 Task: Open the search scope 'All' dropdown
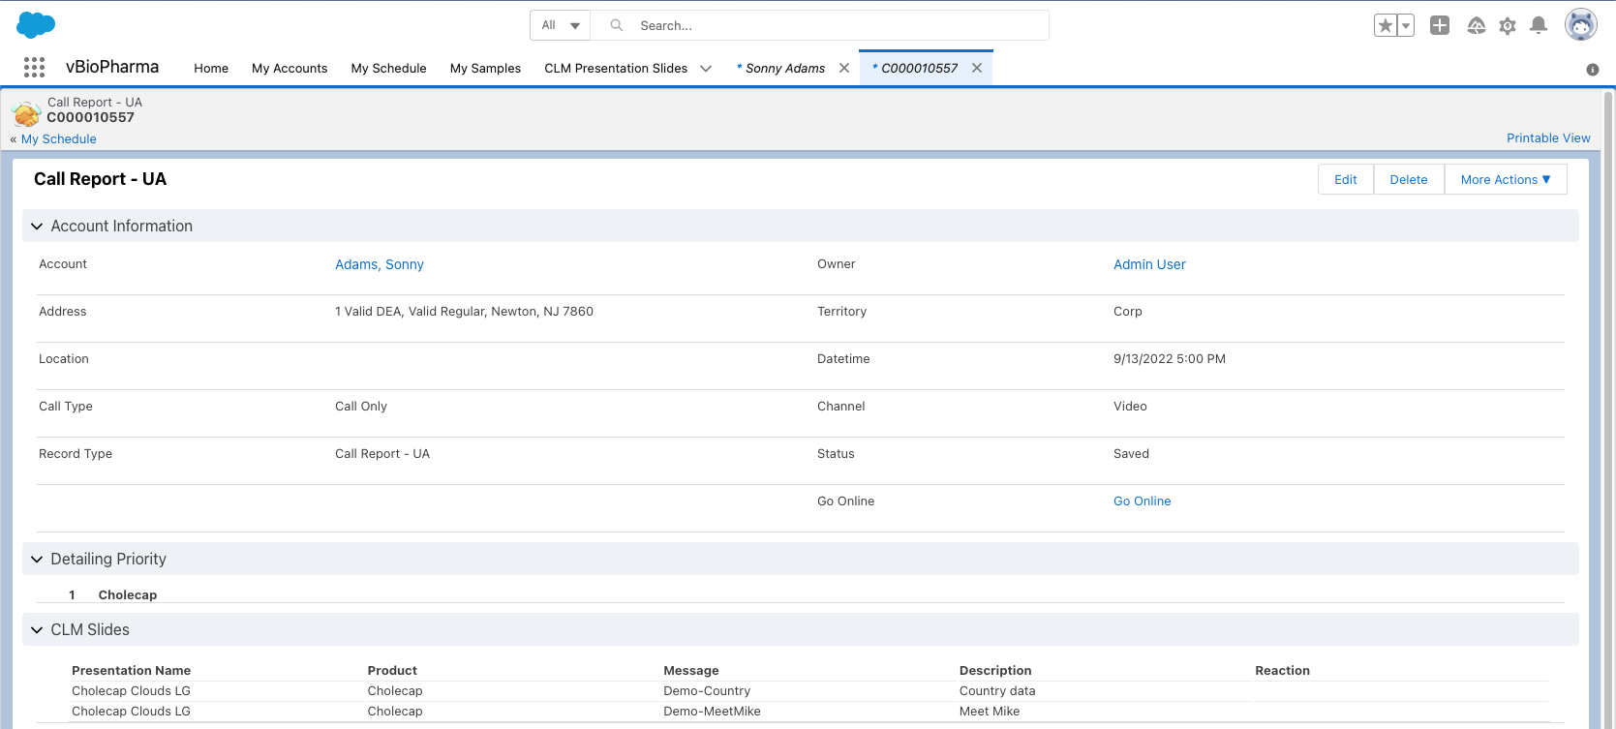[561, 26]
